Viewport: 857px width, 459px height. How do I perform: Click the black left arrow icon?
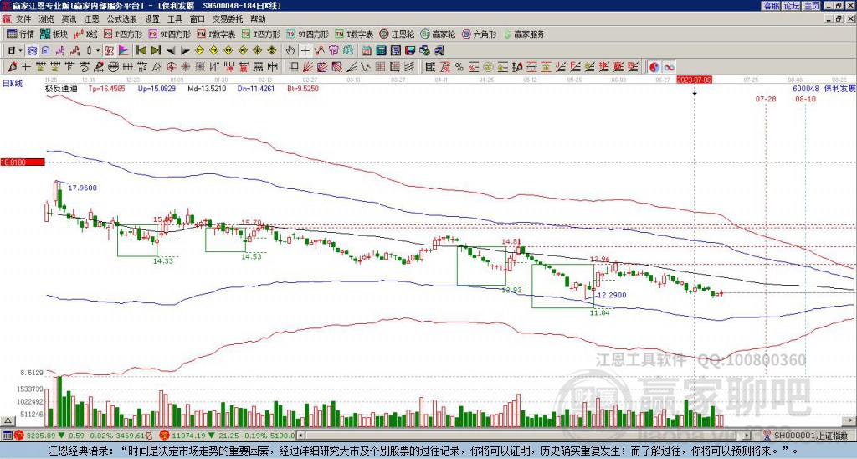click(171, 50)
